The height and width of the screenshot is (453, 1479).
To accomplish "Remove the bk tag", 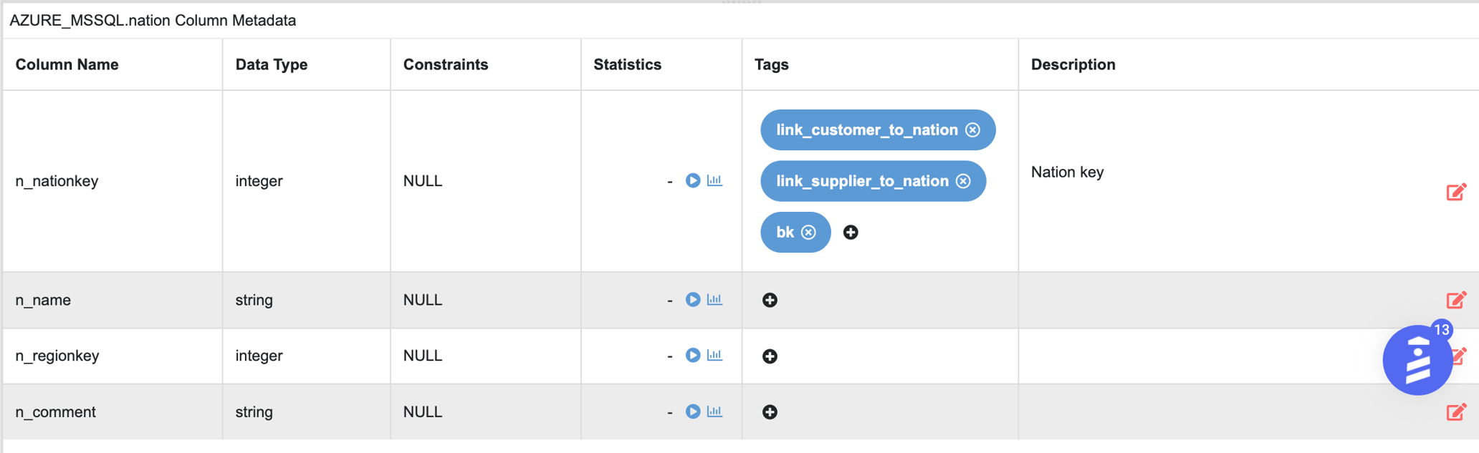I will [808, 232].
